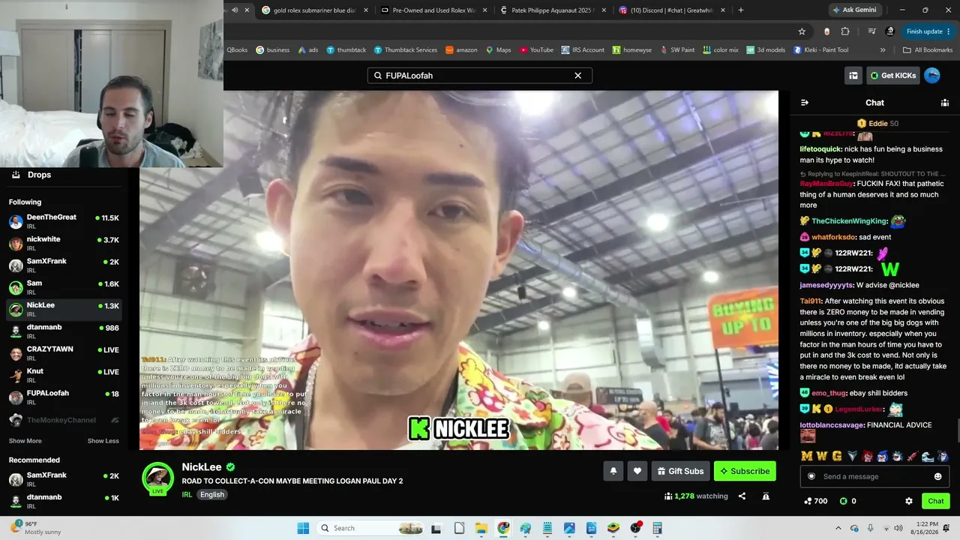Open the Kleki - Paint Tool bookmark
The image size is (960, 540).
point(820,50)
